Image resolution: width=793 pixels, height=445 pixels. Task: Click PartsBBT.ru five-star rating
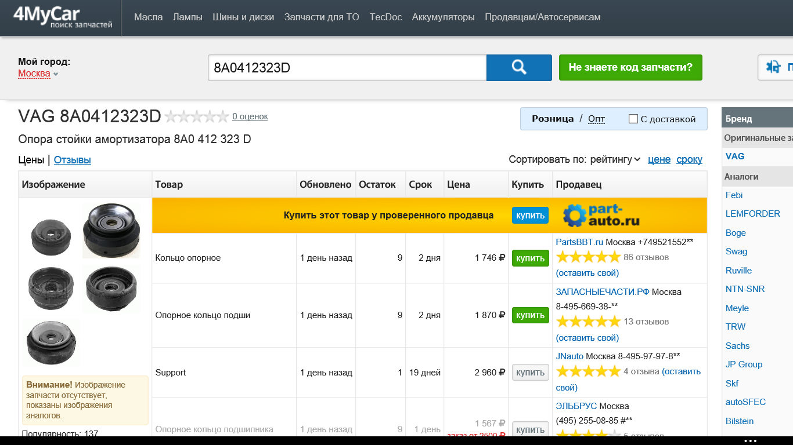(x=588, y=257)
